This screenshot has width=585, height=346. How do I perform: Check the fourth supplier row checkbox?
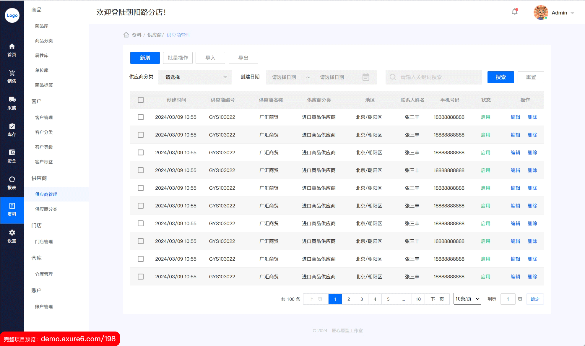click(x=141, y=170)
